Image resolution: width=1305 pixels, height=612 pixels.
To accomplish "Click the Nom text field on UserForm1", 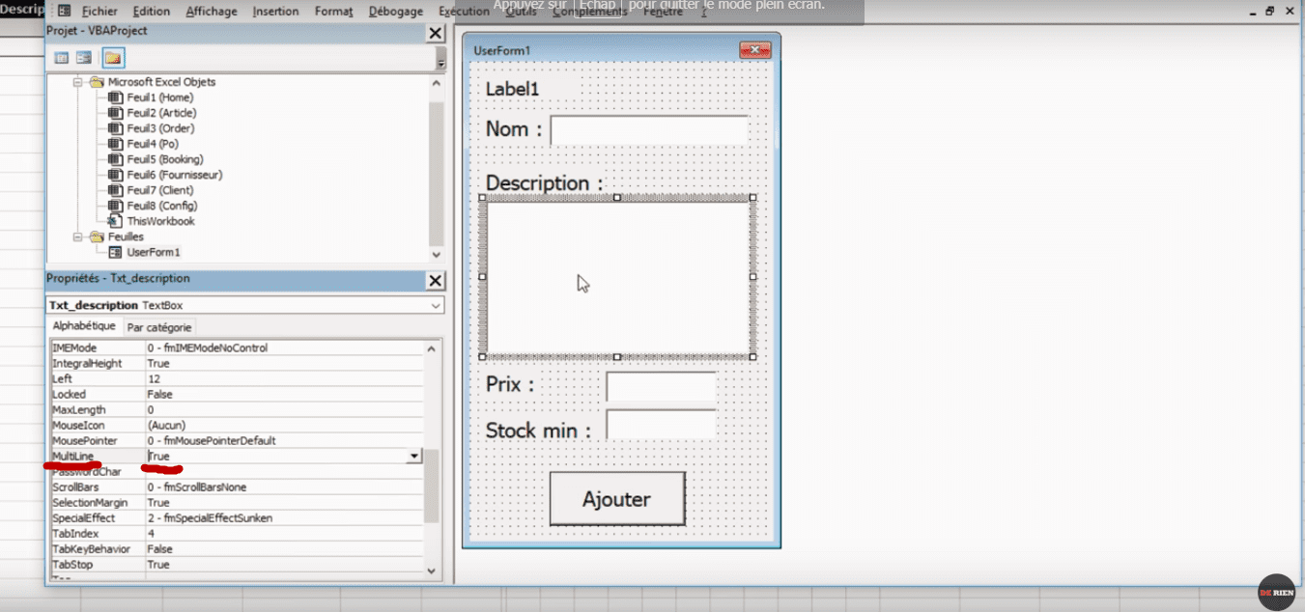I will pos(648,130).
